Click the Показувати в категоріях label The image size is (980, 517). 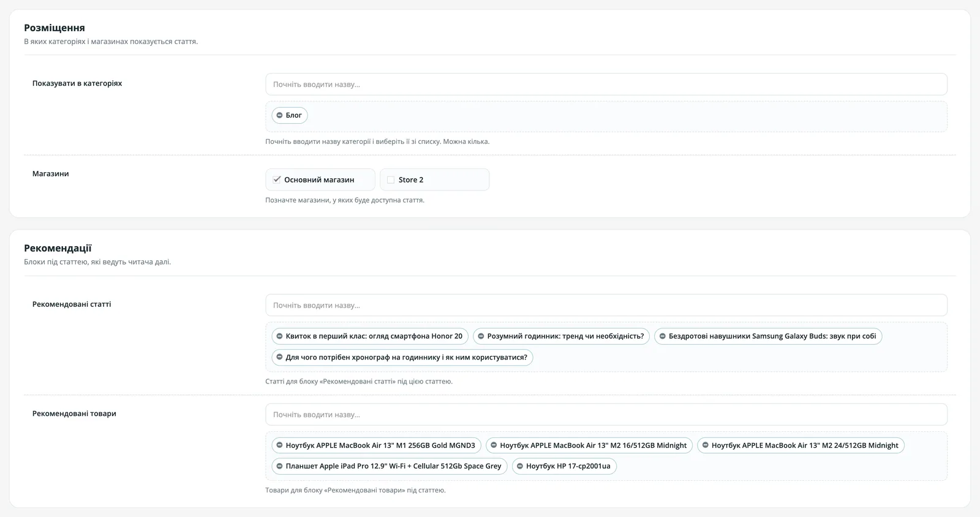[77, 83]
